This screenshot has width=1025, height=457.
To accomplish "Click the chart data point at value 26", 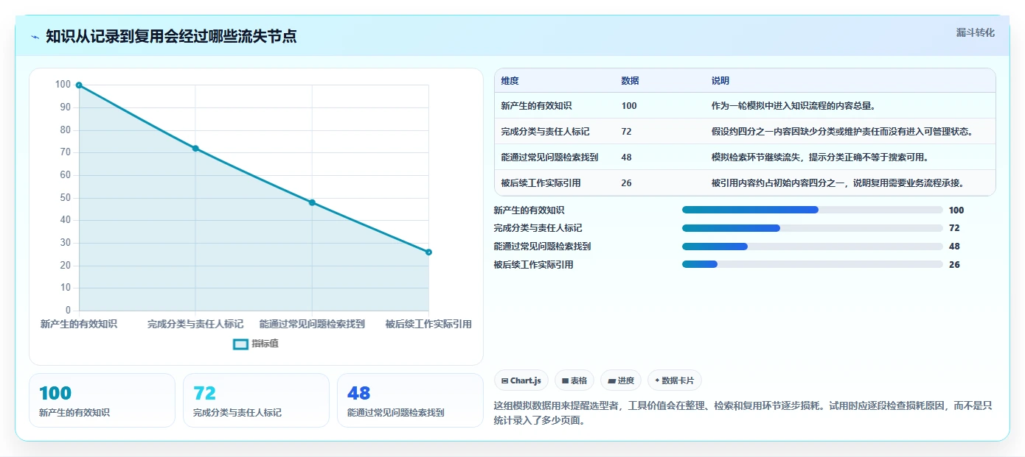I will click(428, 252).
